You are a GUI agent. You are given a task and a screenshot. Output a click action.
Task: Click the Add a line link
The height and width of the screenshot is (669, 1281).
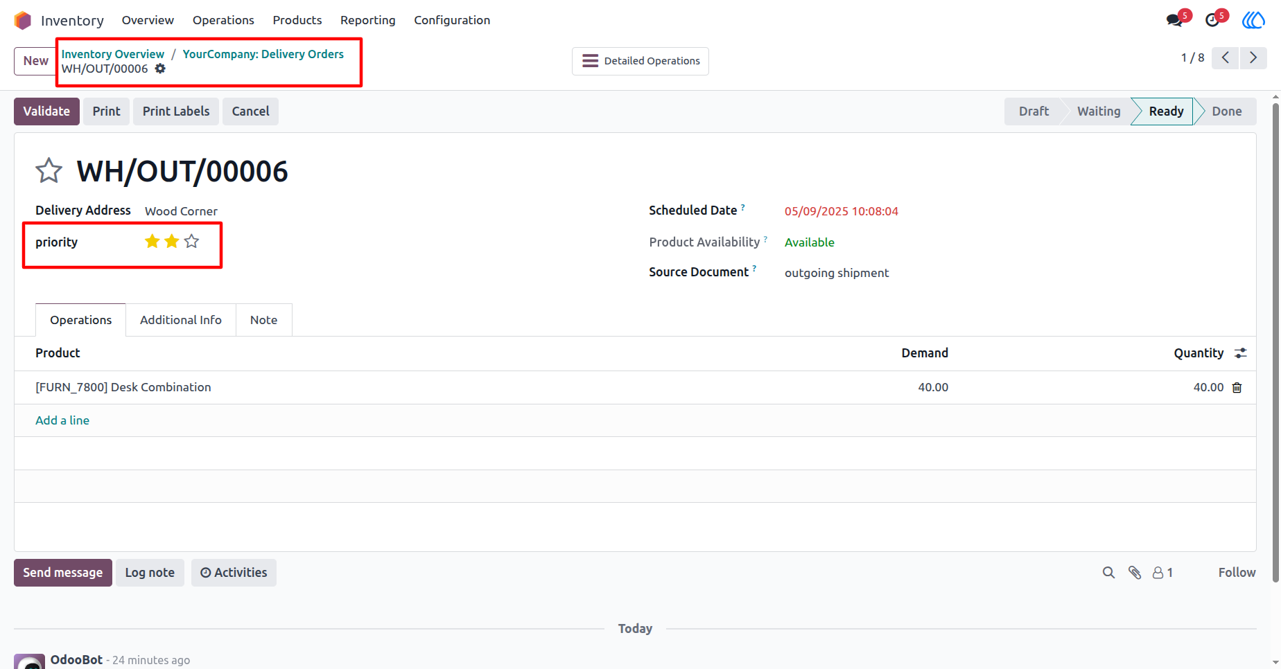(62, 420)
